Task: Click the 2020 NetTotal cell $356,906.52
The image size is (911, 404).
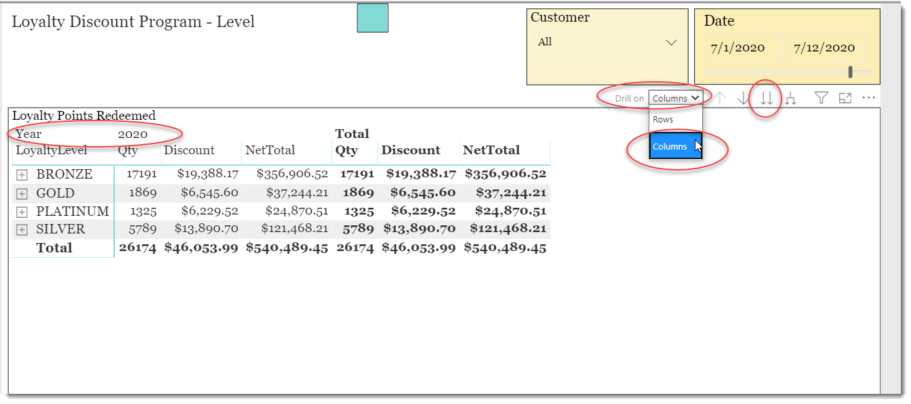Action: coord(292,174)
